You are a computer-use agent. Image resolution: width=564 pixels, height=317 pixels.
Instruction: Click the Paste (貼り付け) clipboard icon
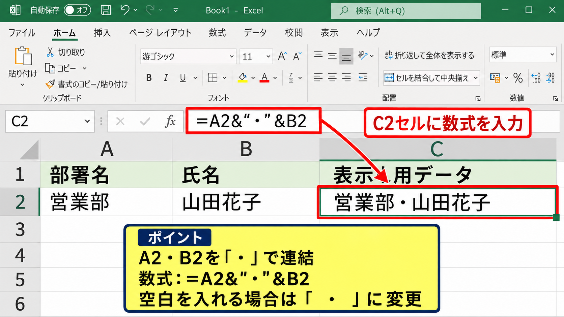coord(23,56)
